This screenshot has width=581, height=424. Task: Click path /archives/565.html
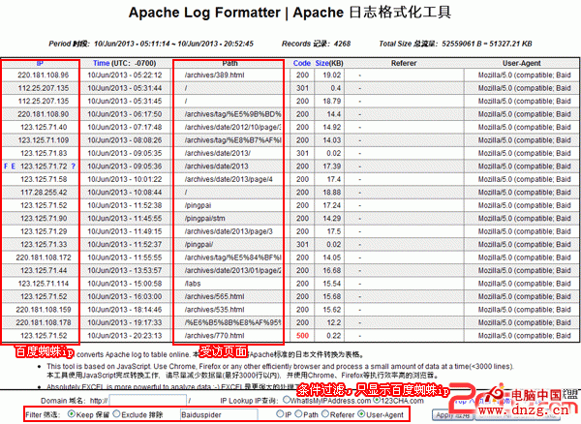(215, 296)
